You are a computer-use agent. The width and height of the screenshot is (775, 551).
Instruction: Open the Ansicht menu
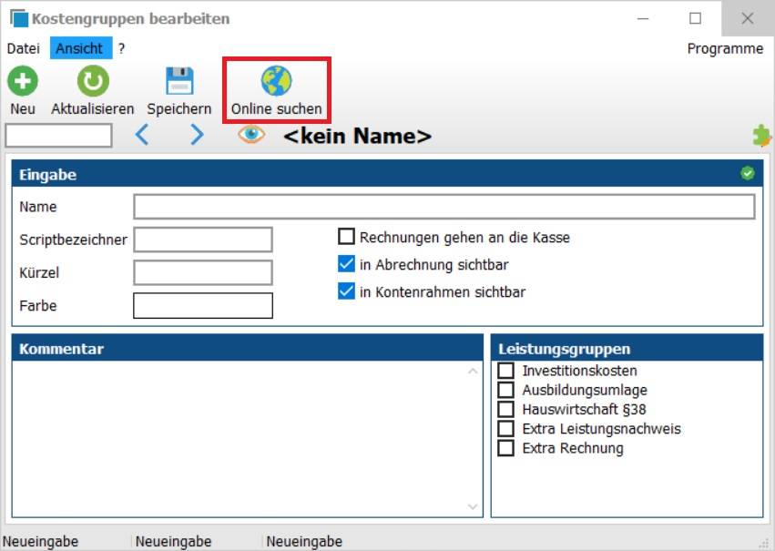79,48
